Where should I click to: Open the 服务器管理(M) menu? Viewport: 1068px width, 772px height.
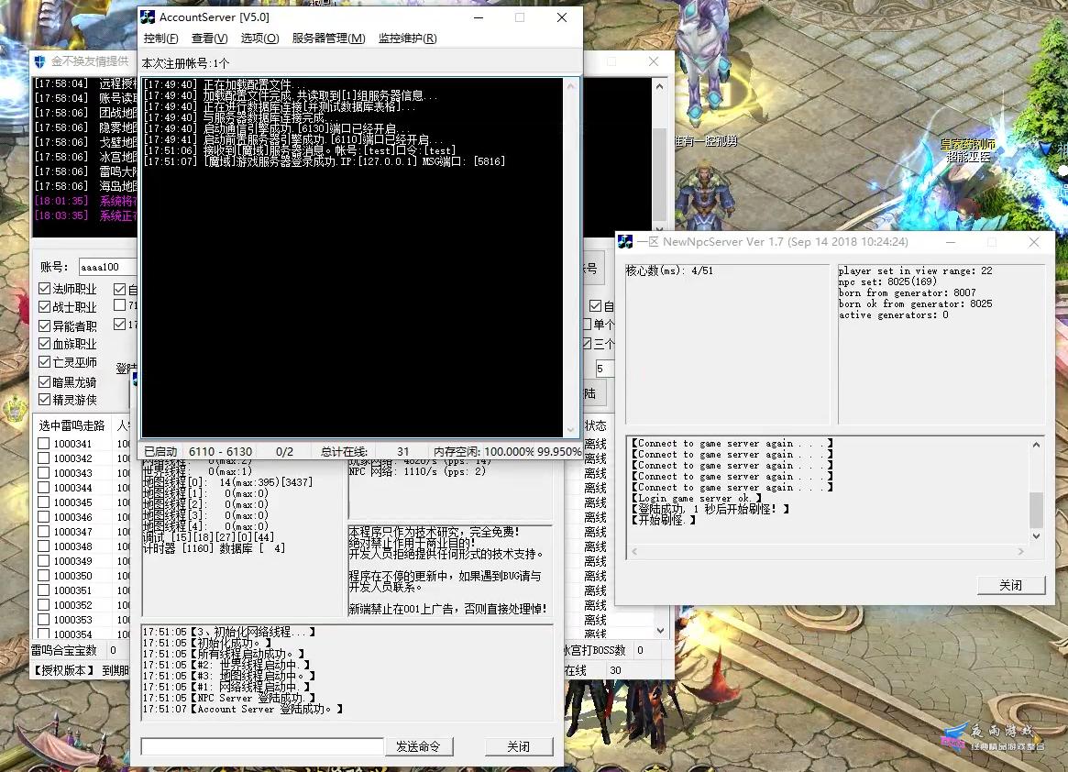pos(328,39)
